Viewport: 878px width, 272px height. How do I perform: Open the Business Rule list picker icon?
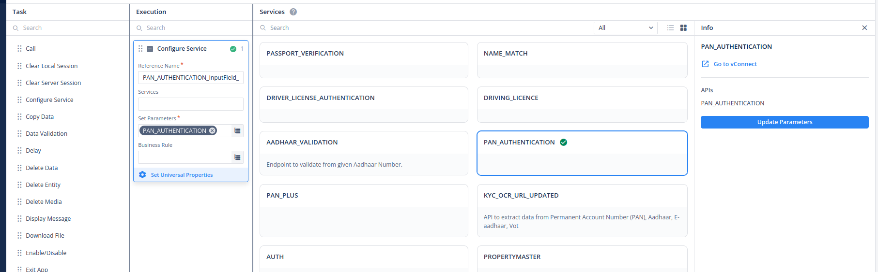[237, 157]
